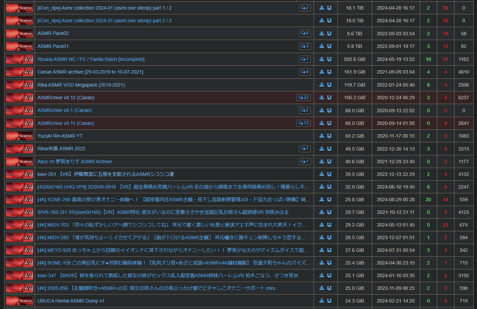Open Alice ch ASMR Archive title link
The image size is (477, 309).
pos(75,162)
